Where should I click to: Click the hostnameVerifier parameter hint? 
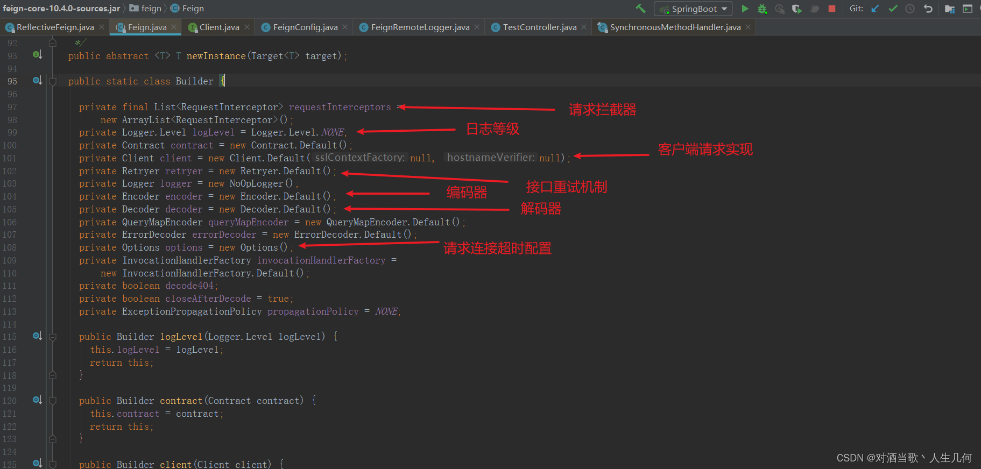click(x=490, y=158)
